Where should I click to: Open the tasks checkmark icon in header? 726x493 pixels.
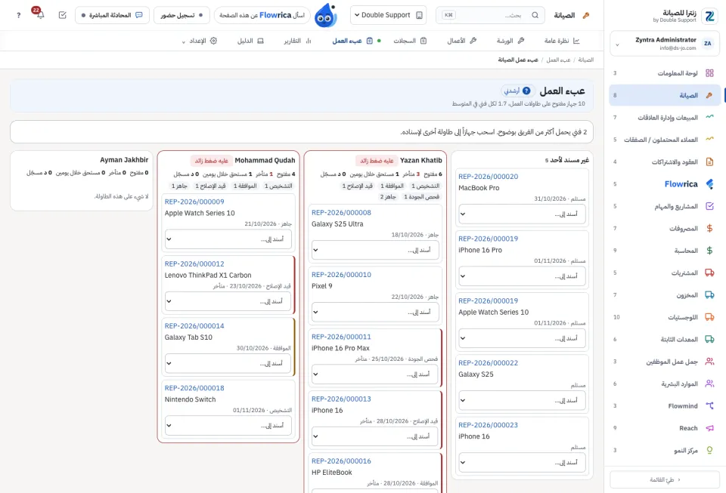pos(63,15)
